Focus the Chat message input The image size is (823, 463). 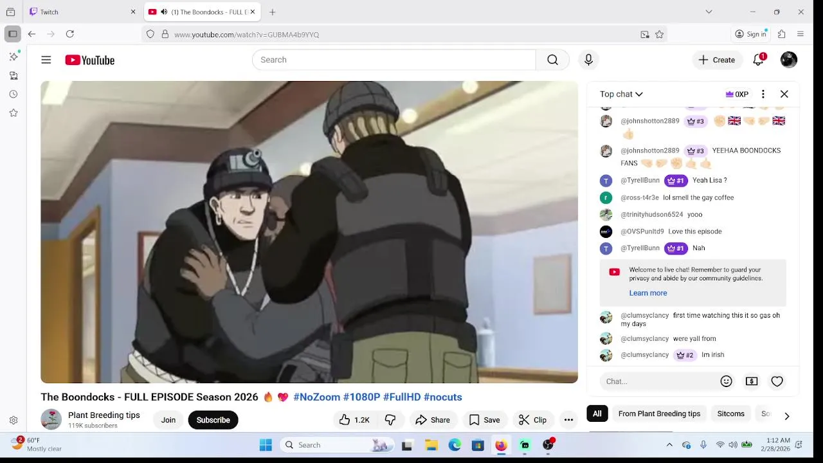pyautogui.click(x=659, y=381)
